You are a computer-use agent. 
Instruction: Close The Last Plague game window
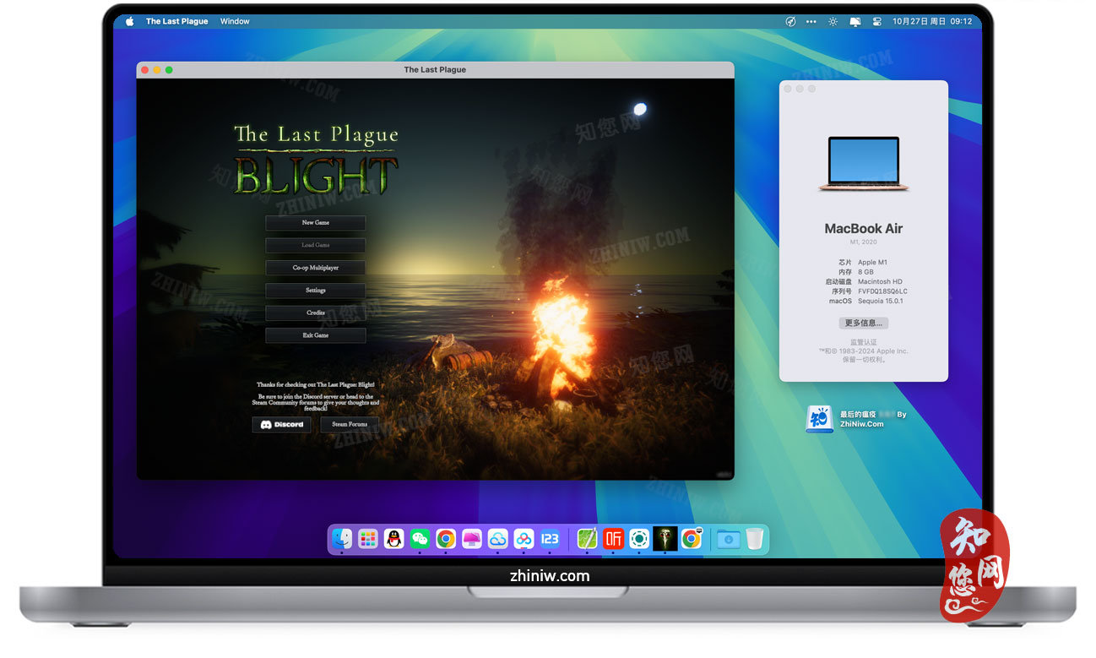(145, 70)
